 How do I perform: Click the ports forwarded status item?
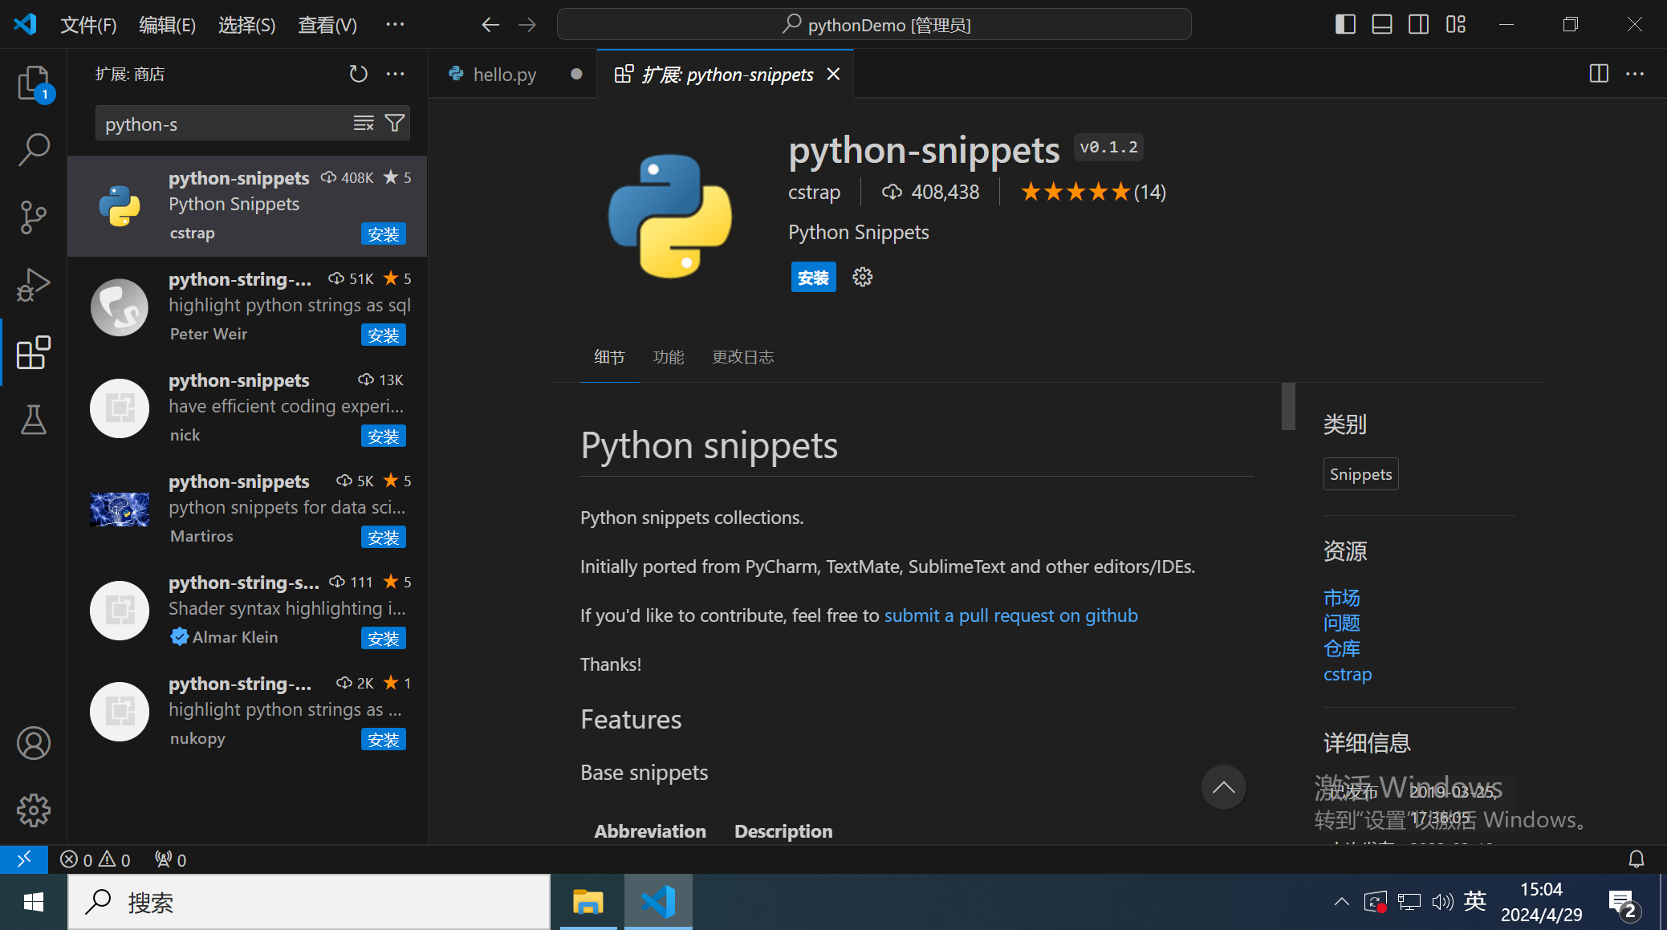click(x=171, y=860)
